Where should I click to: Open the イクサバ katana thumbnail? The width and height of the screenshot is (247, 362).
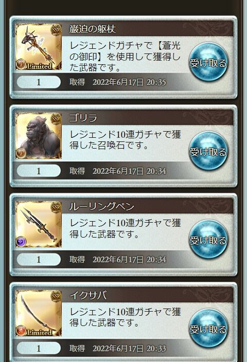(x=39, y=313)
